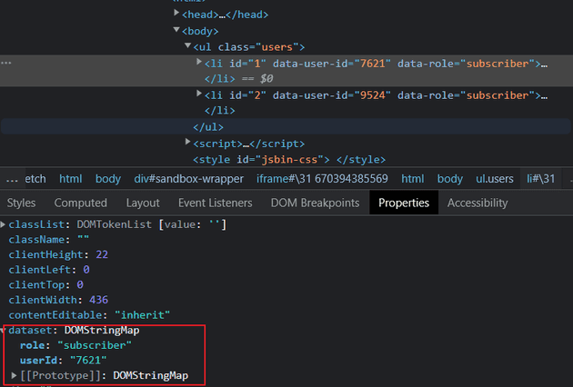
Task: Click the iframe breadcrumb item
Action: click(322, 179)
